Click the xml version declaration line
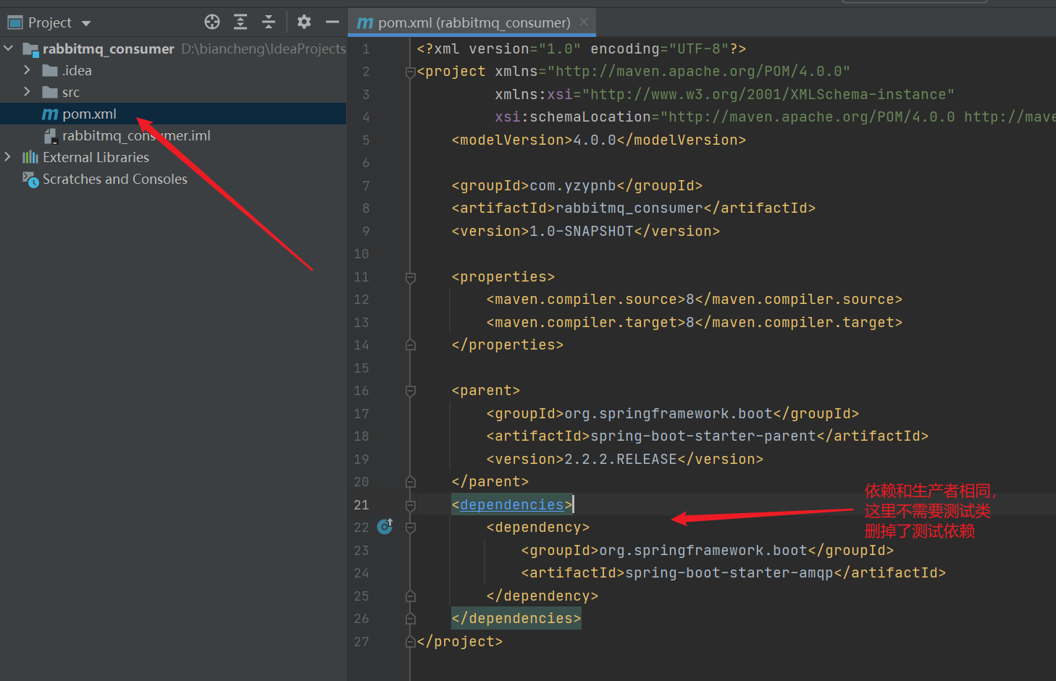 [x=582, y=48]
